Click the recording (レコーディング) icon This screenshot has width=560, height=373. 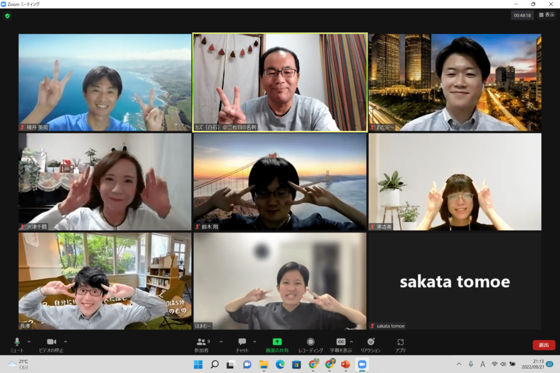pyautogui.click(x=310, y=344)
